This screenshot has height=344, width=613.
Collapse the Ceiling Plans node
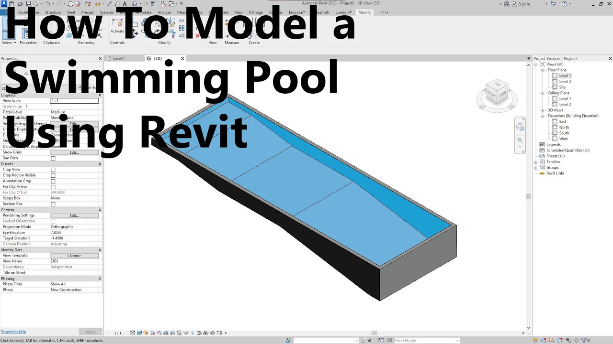tap(543, 93)
